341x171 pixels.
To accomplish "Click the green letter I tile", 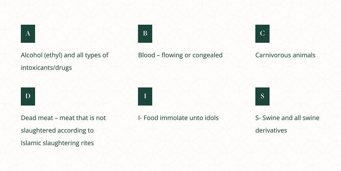I will [145, 96].
